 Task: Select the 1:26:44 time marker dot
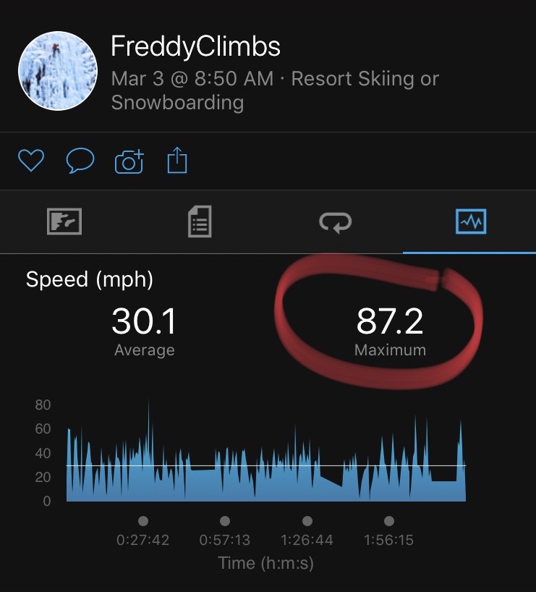point(307,521)
